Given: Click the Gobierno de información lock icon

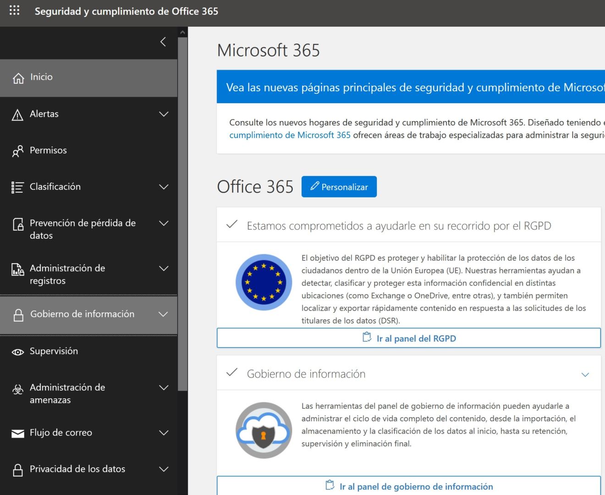Looking at the screenshot, I should point(18,315).
